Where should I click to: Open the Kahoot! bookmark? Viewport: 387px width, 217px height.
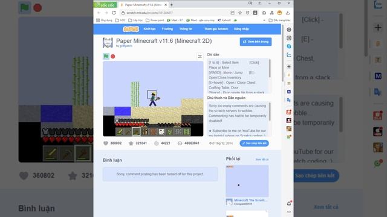coord(224,20)
